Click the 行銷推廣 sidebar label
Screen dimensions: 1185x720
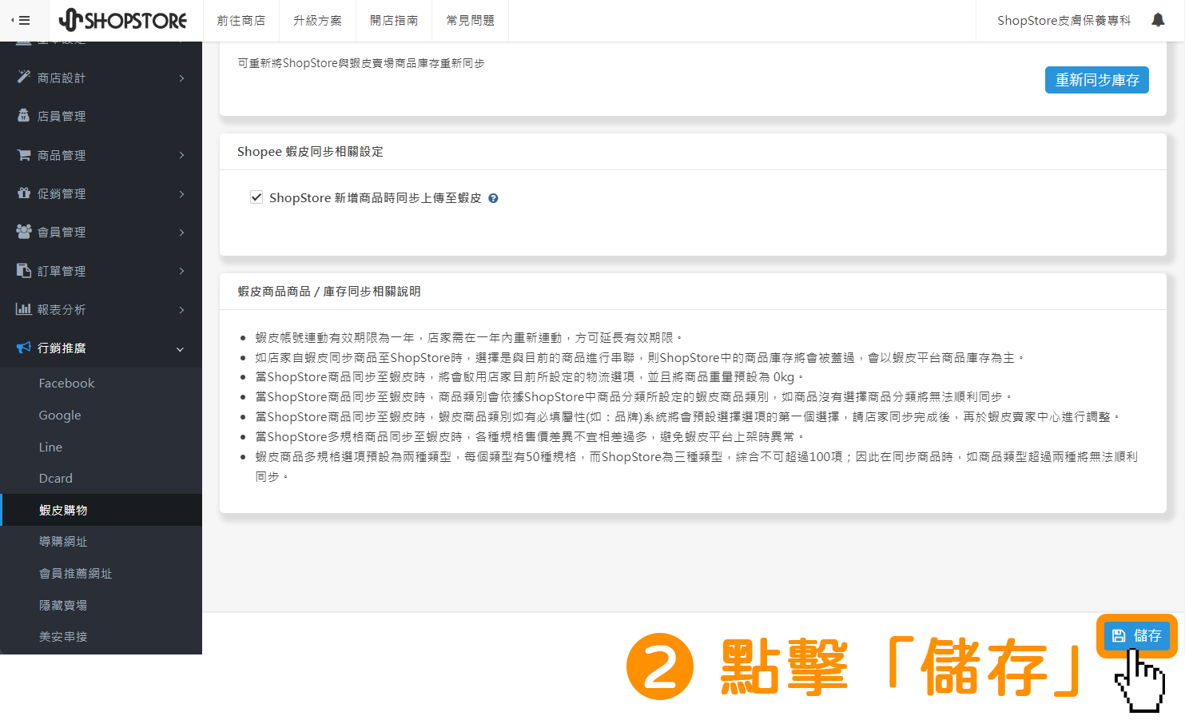62,348
